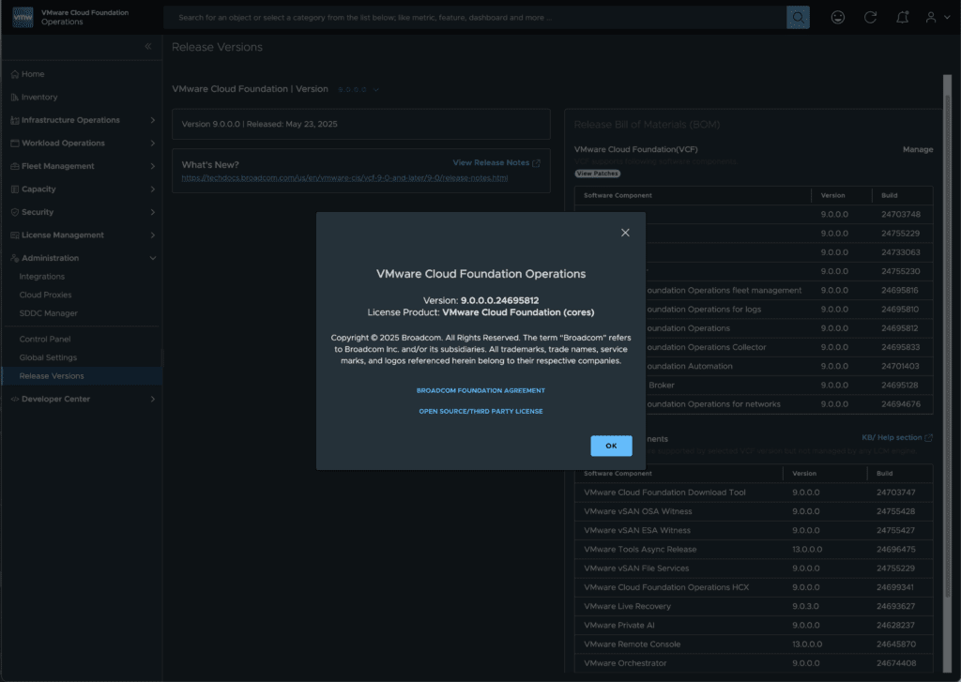Open version selector dropdown 9.0.0.0
This screenshot has height=682, width=961.
(358, 89)
